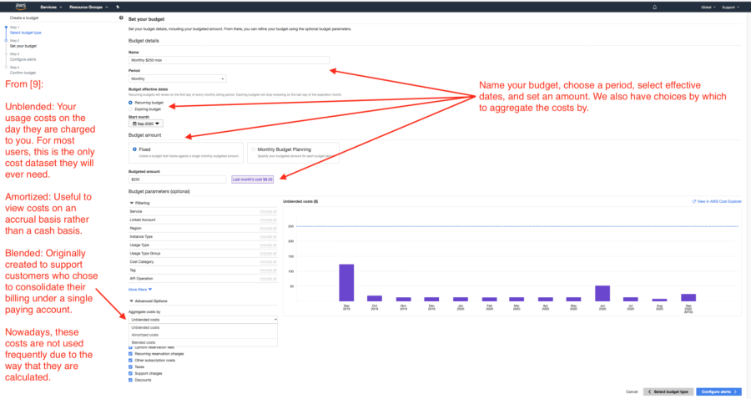Click the help question mark icon
The width and height of the screenshot is (751, 399).
pyautogui.click(x=121, y=18)
